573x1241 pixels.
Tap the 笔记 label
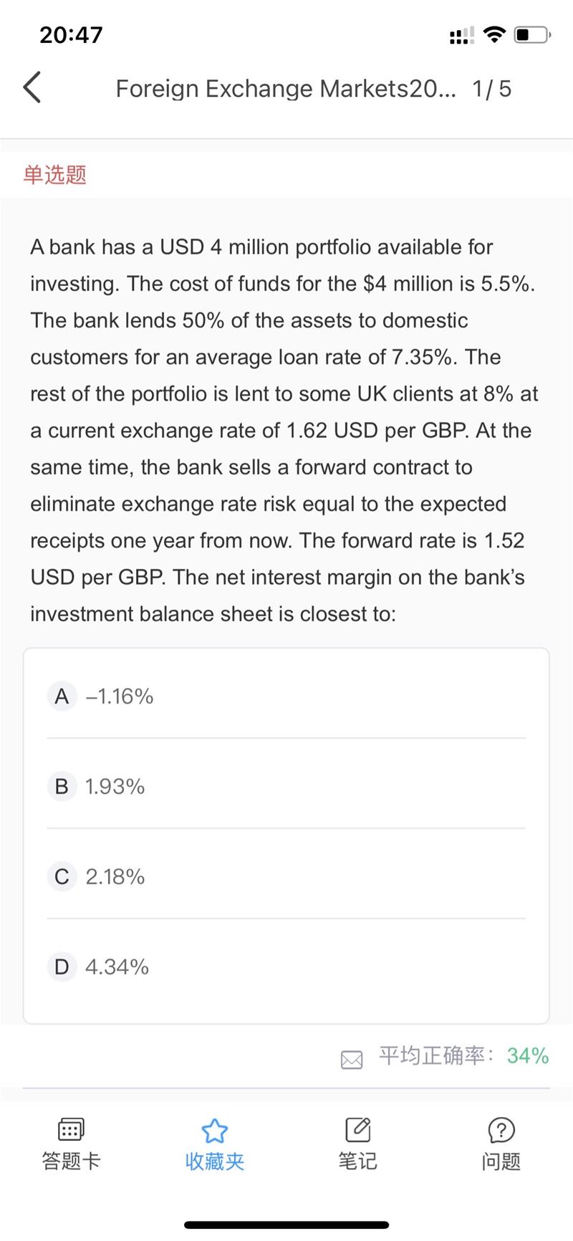point(357,1161)
